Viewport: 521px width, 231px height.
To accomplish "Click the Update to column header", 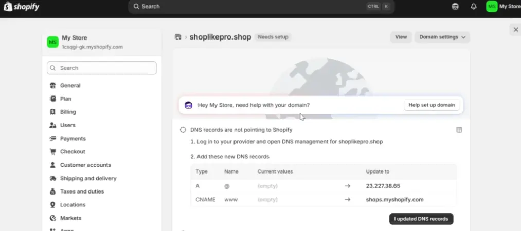I will [378, 171].
